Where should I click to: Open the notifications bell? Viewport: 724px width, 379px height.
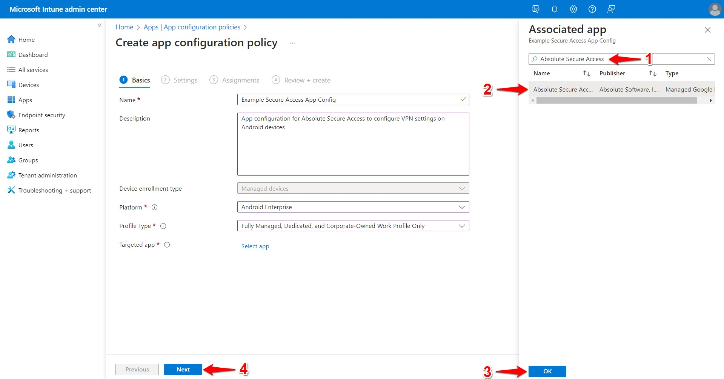[554, 9]
